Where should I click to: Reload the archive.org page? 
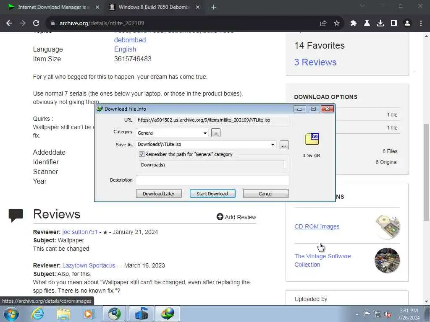[36, 23]
